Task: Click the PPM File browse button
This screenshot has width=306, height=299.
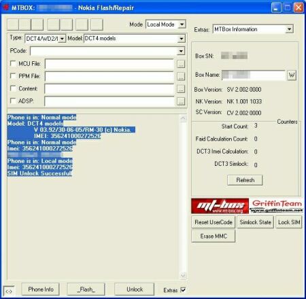Action: [181, 76]
